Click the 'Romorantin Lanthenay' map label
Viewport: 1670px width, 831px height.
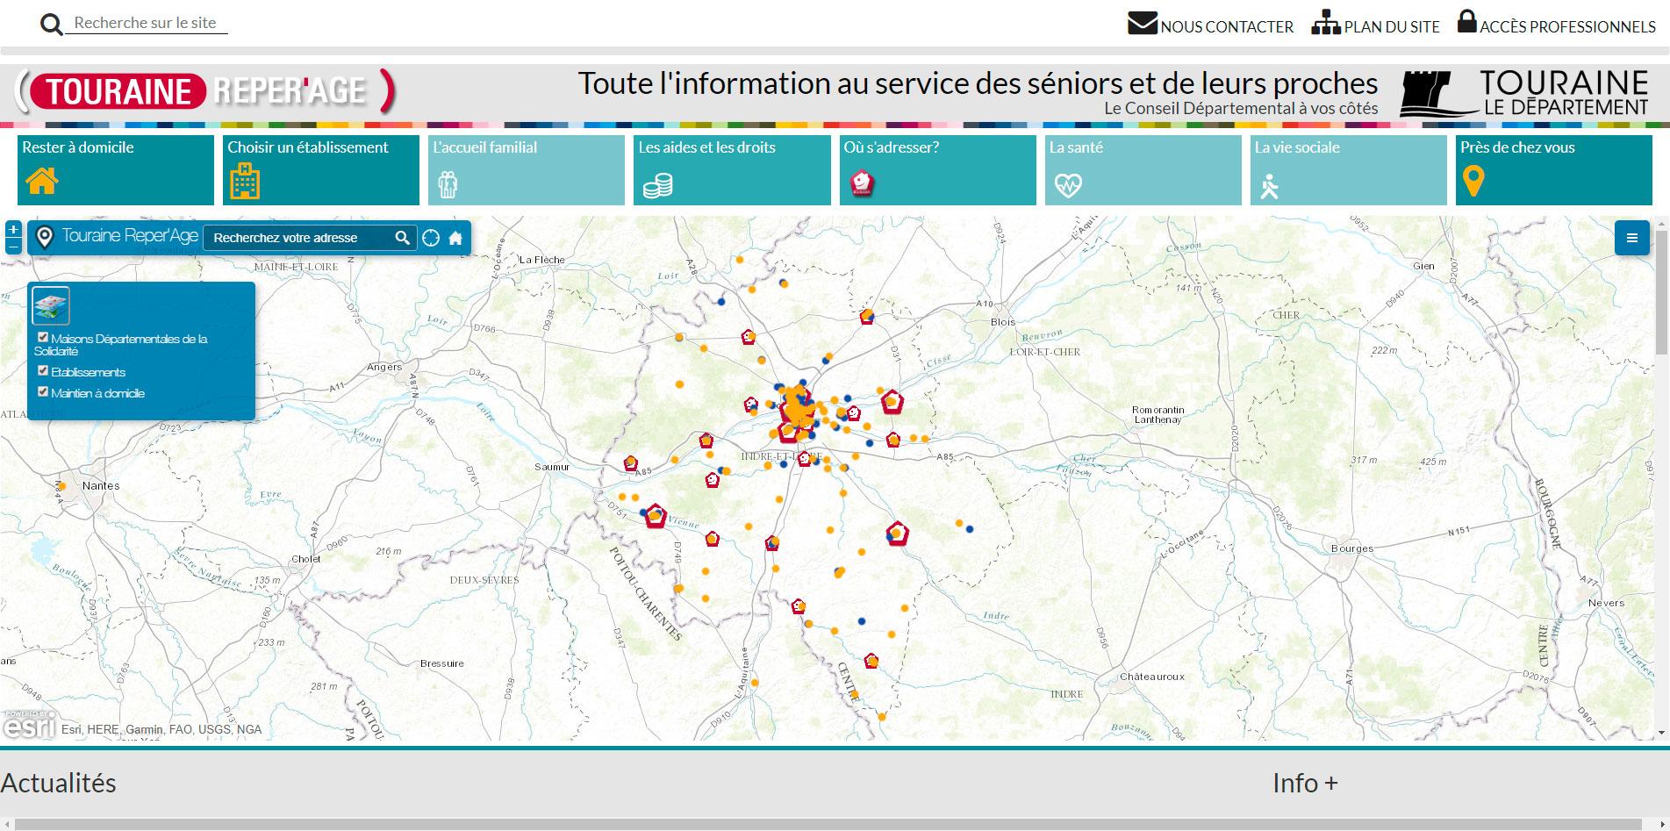[x=1158, y=414]
